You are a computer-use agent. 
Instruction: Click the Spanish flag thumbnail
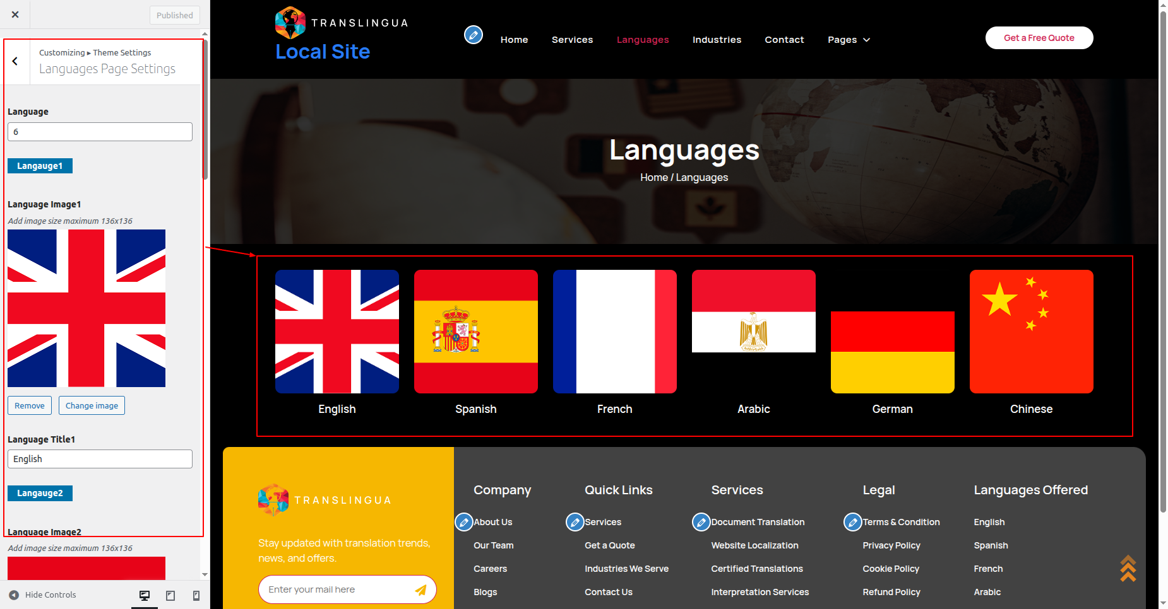[475, 332]
